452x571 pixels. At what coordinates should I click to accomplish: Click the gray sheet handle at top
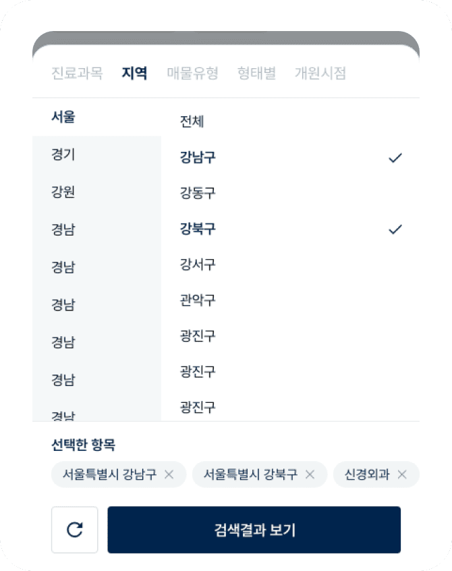pyautogui.click(x=226, y=37)
